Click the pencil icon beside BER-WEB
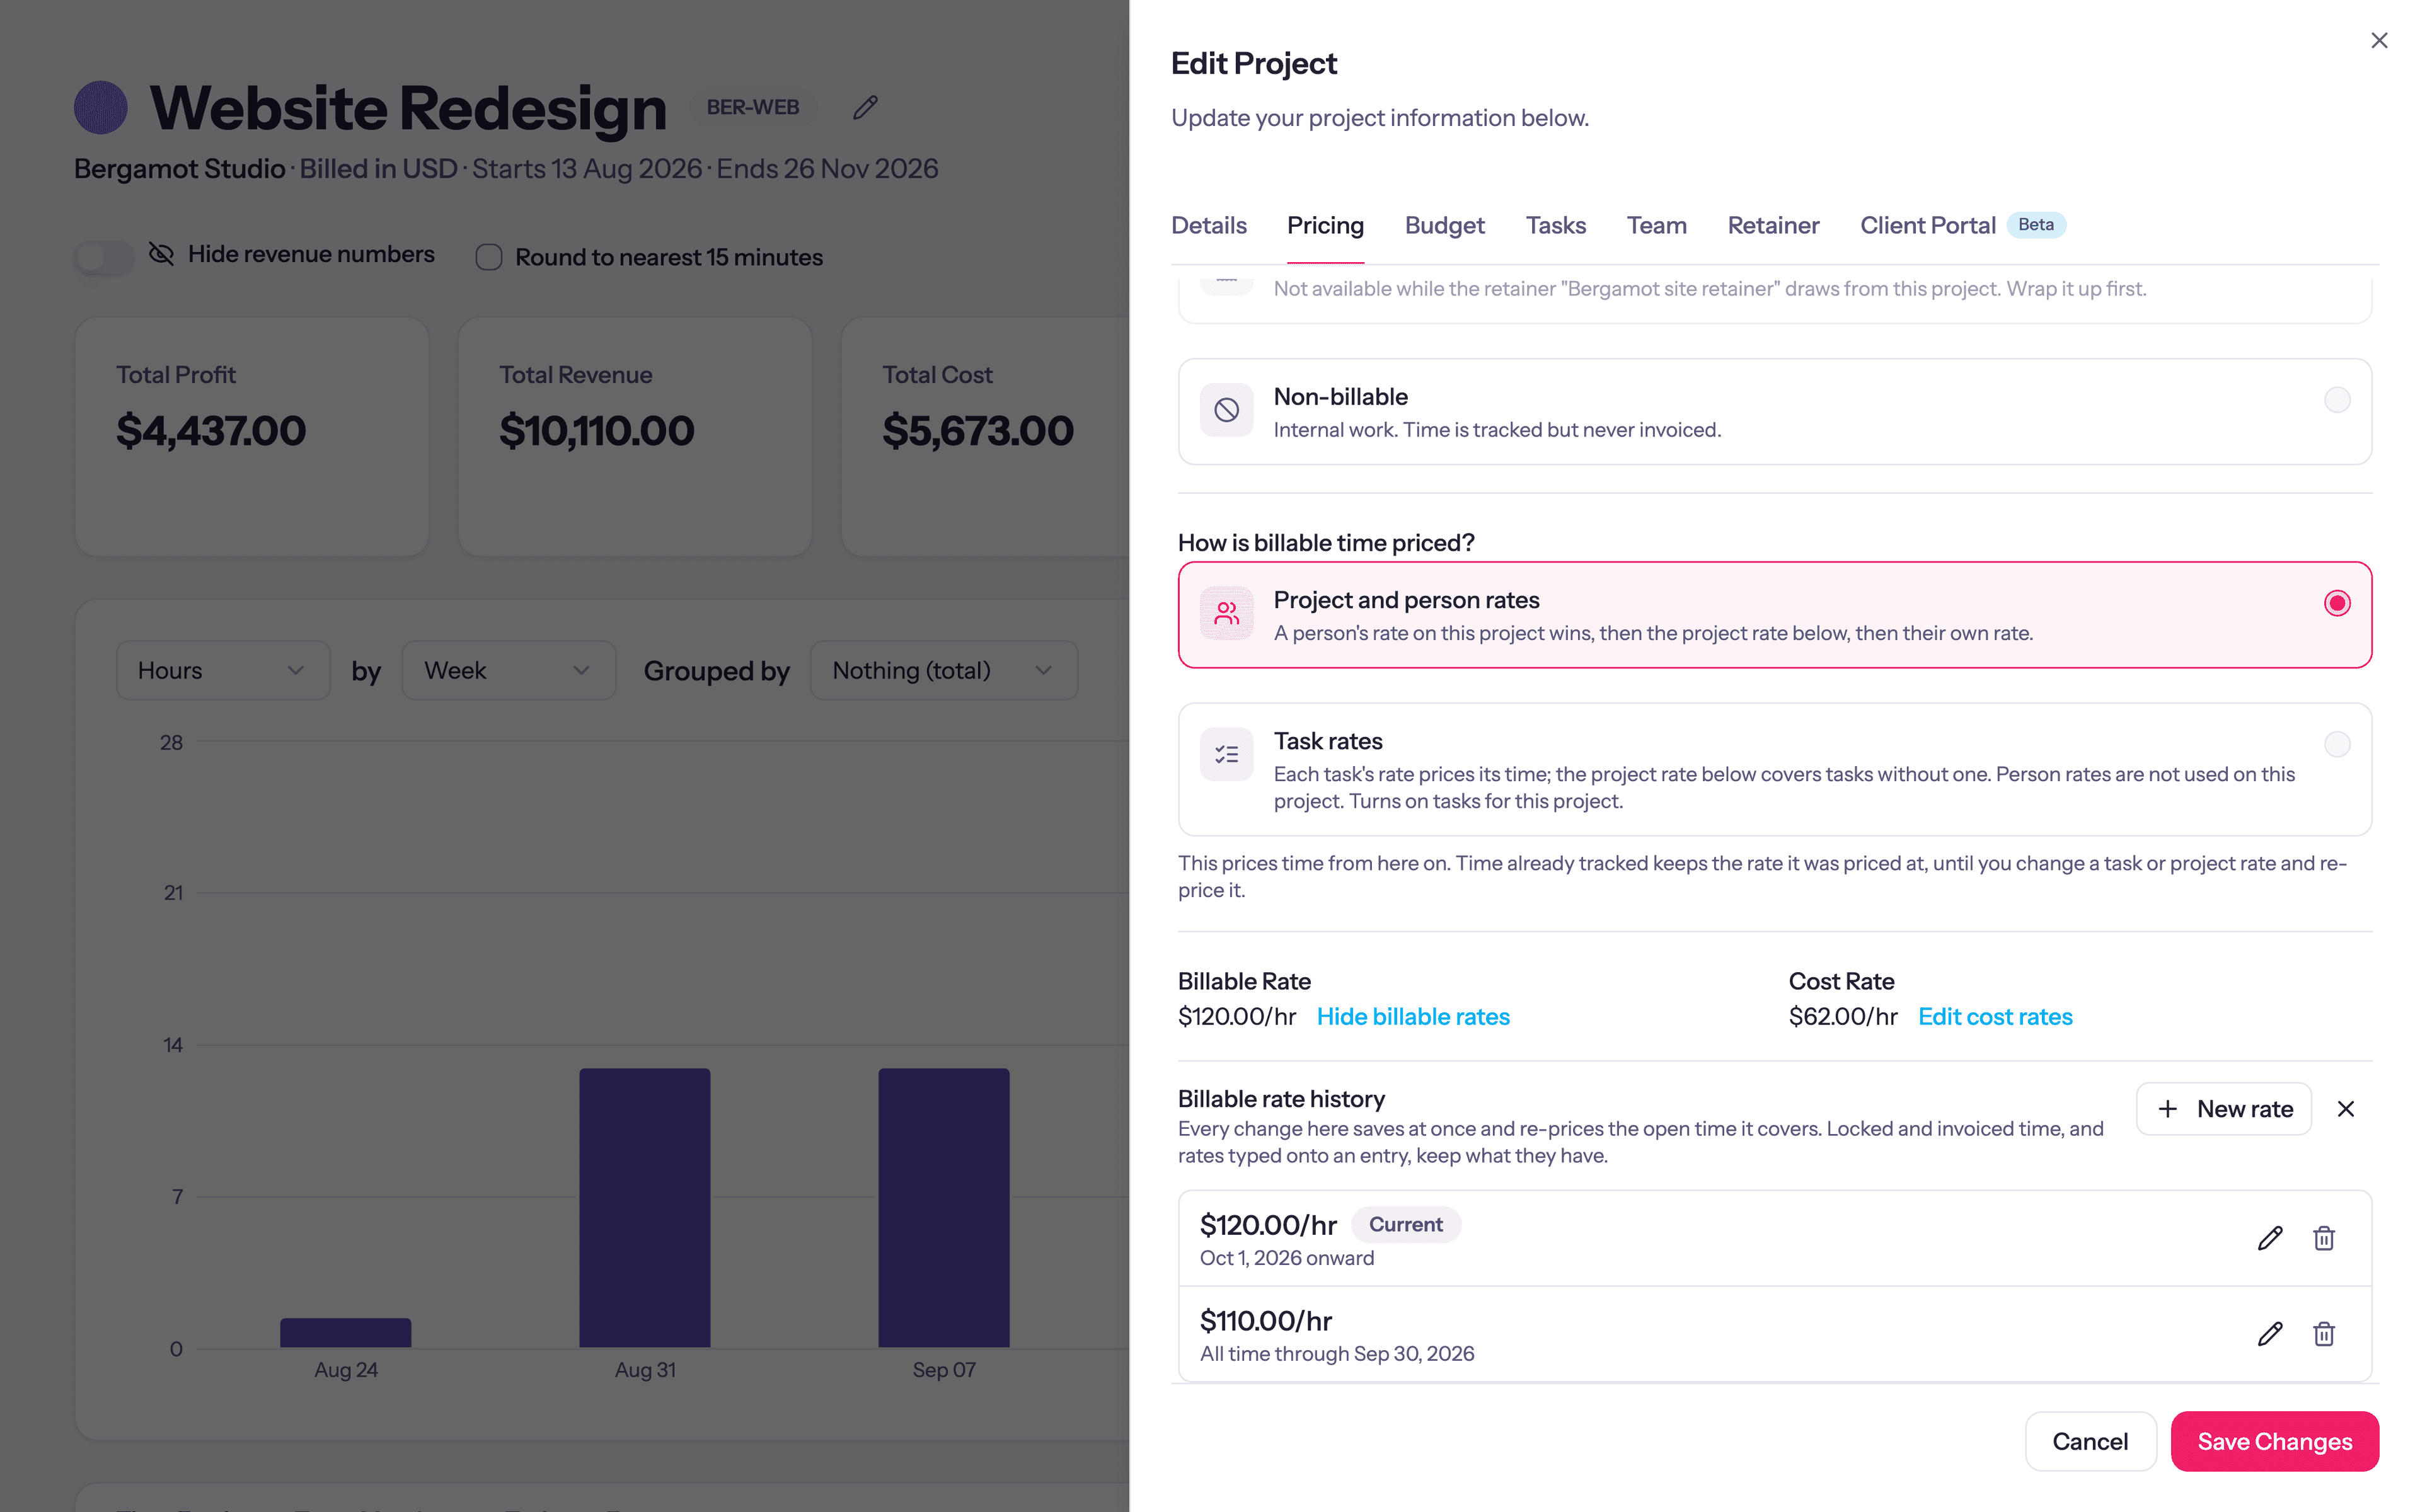This screenshot has width=2420, height=1512. [865, 108]
